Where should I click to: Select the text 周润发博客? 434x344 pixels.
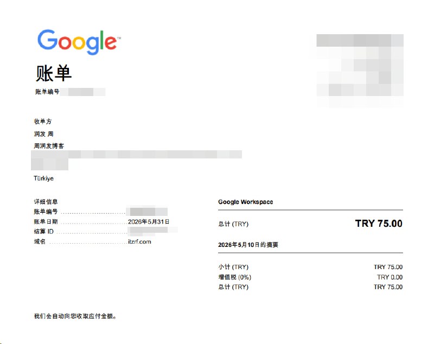point(49,146)
